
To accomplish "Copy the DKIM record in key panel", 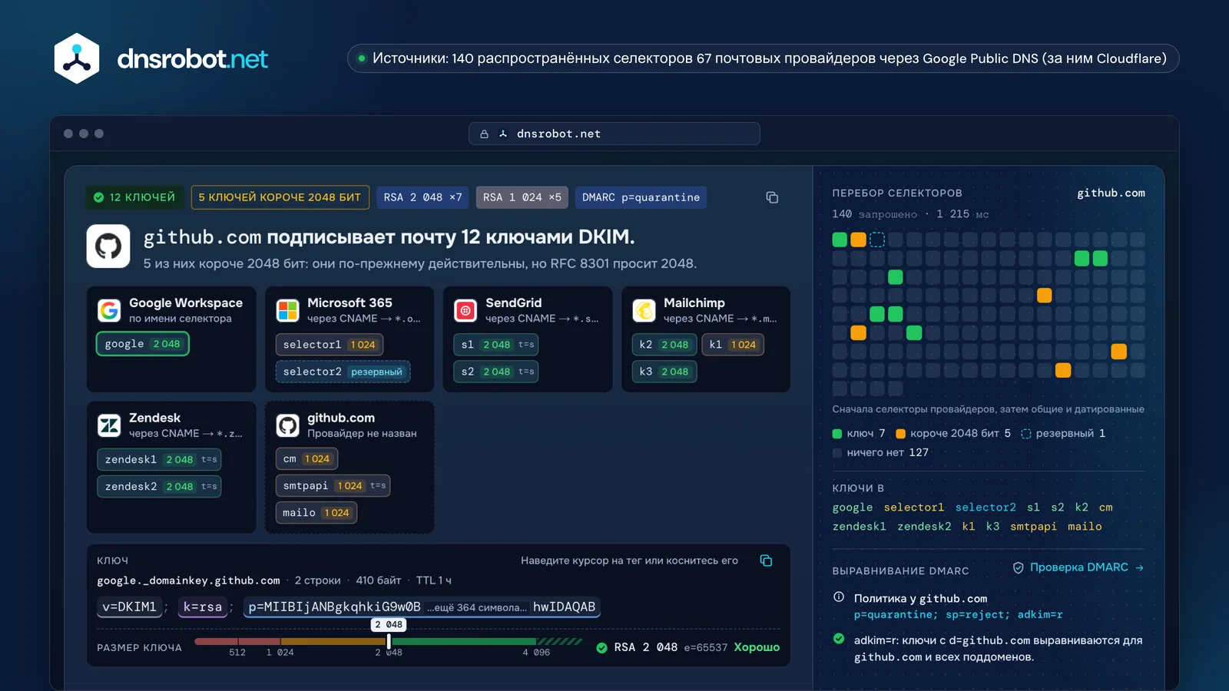I will click(766, 560).
